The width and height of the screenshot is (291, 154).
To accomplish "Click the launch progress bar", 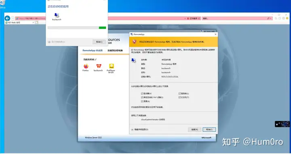I will pos(77,28).
